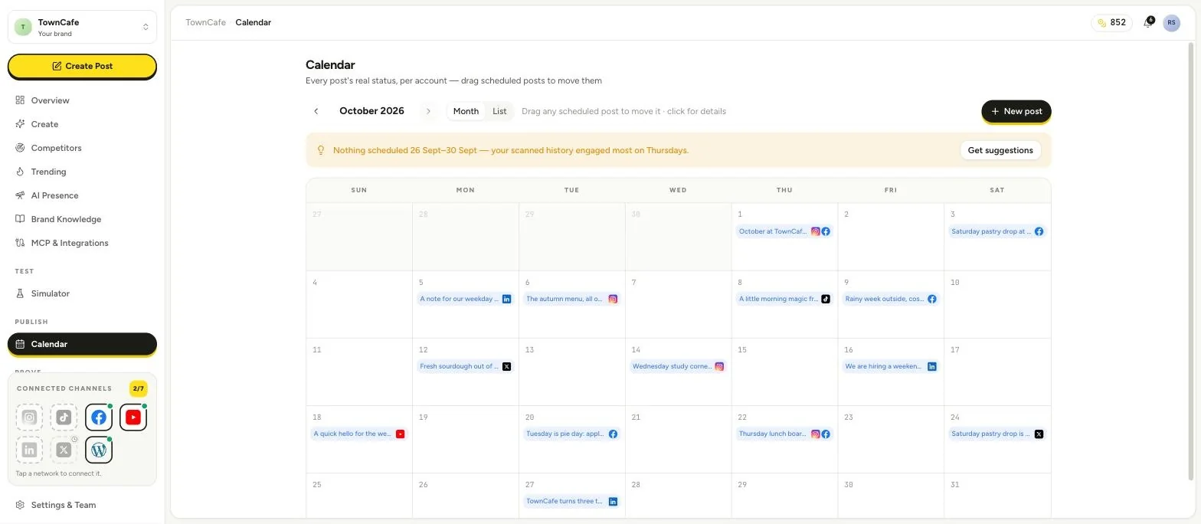
Task: Connect the Instagram channel tile
Action: [29, 418]
